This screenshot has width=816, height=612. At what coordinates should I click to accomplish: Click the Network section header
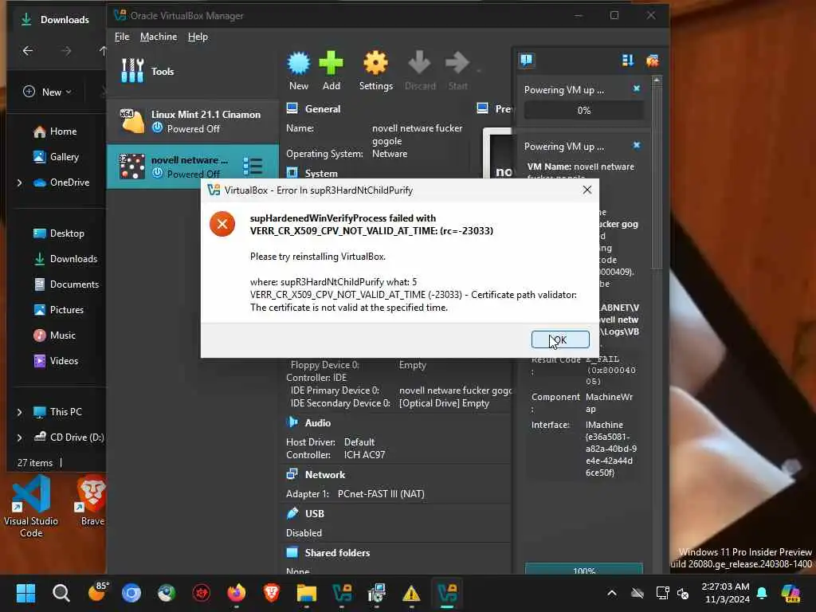click(x=325, y=475)
